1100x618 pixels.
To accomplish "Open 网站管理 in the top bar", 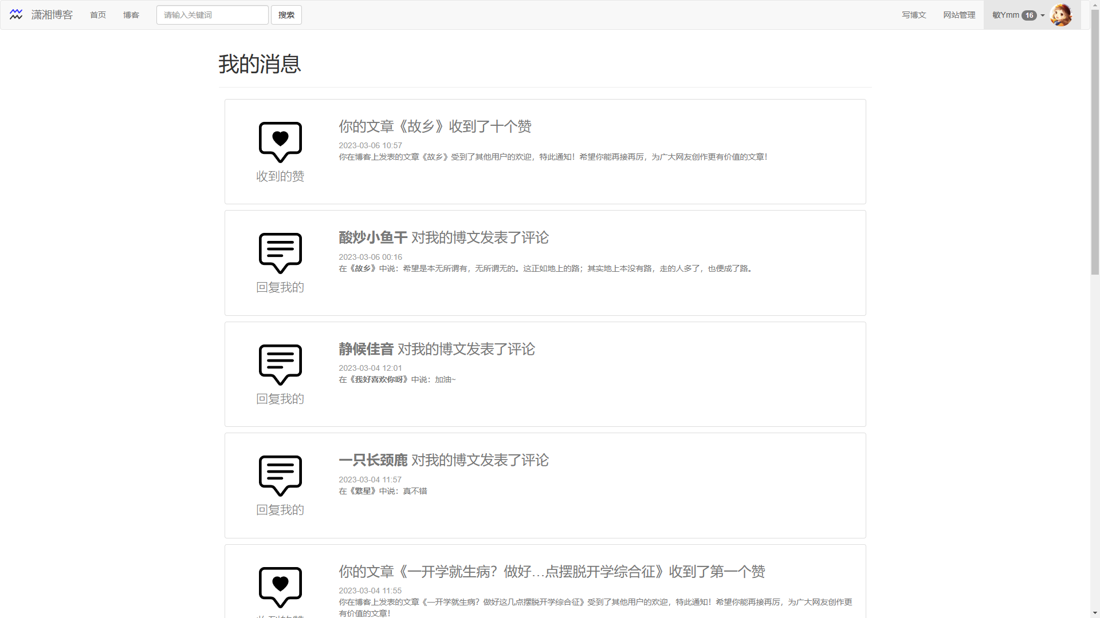I will 959,15.
